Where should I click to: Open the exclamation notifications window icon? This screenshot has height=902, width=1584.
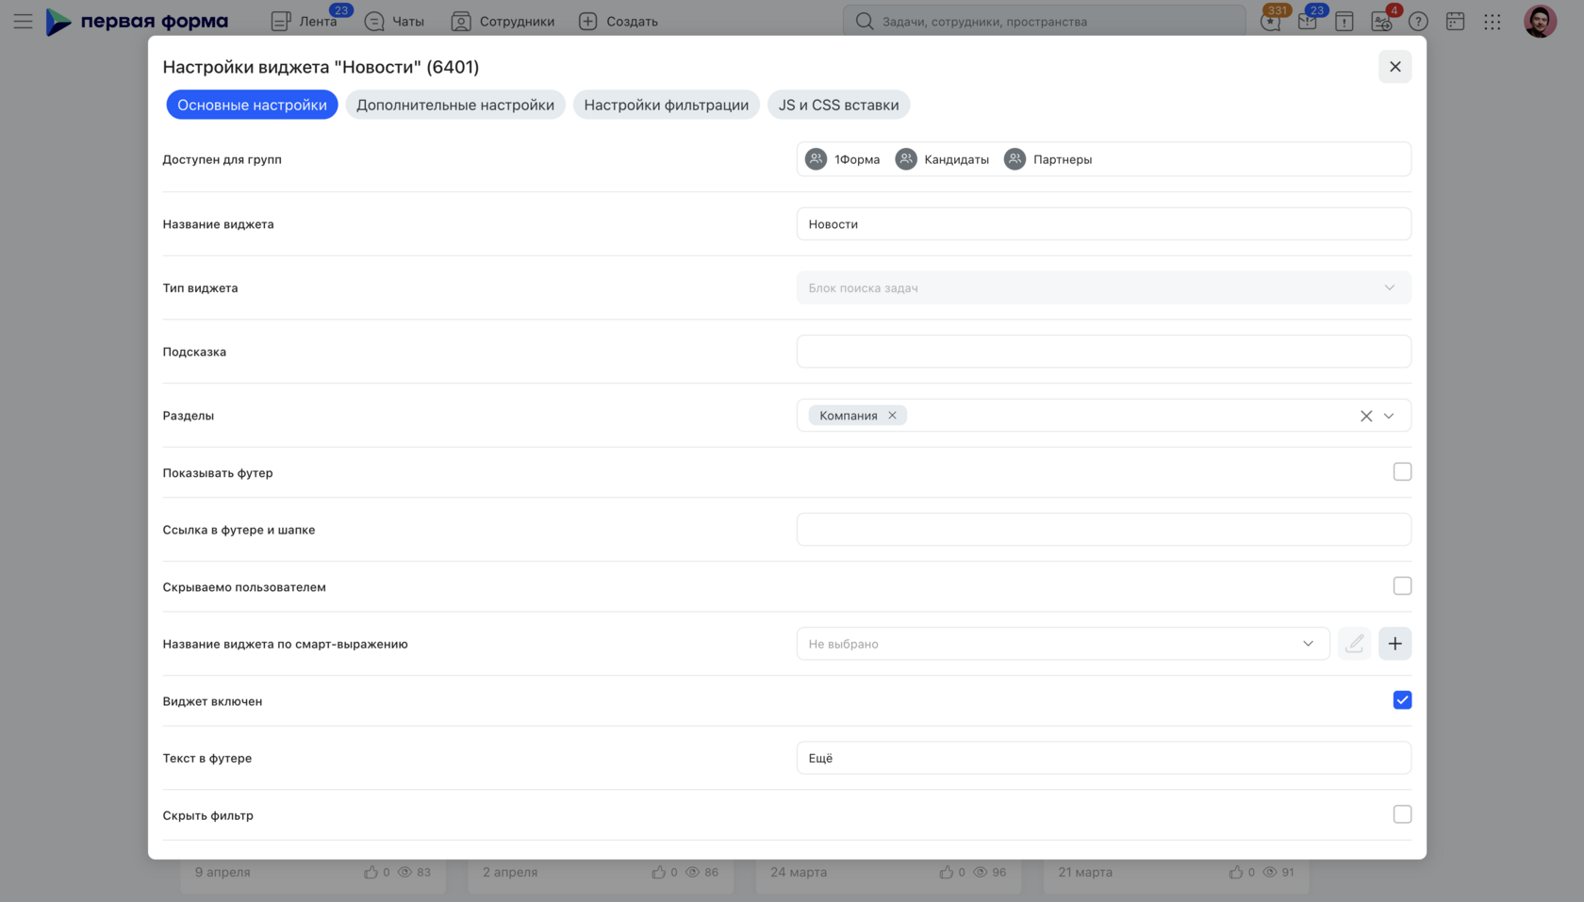pos(1345,21)
